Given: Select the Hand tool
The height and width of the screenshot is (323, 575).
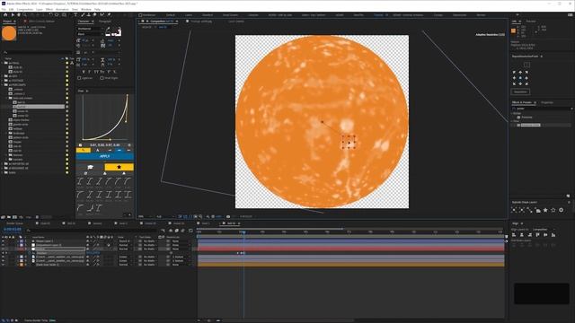Looking at the screenshot, I should click(19, 15).
